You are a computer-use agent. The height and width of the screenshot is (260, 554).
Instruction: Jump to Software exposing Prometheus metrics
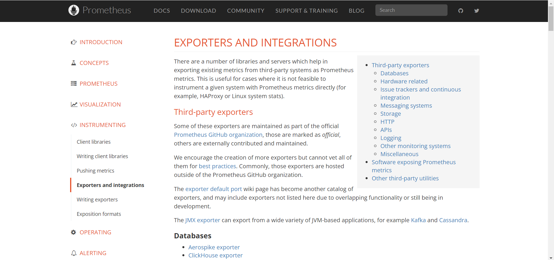pos(413,166)
